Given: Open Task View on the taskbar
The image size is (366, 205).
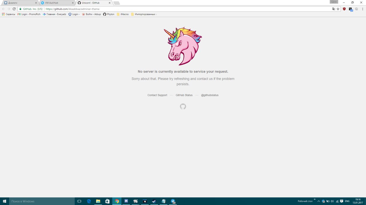Looking at the screenshot, I should point(79,201).
